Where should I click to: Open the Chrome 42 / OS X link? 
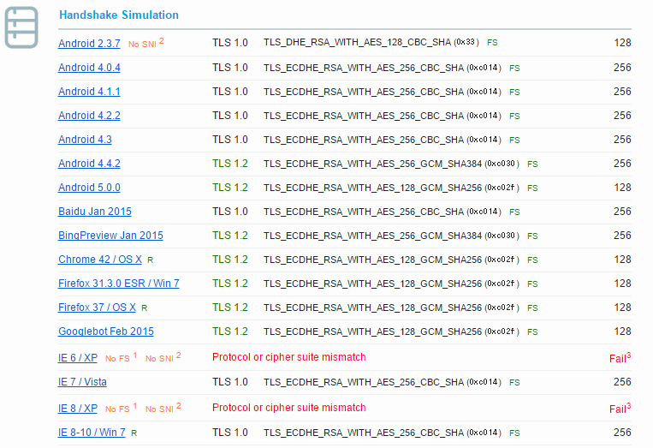(100, 260)
